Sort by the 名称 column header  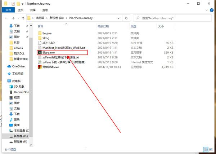[x=40, y=26]
